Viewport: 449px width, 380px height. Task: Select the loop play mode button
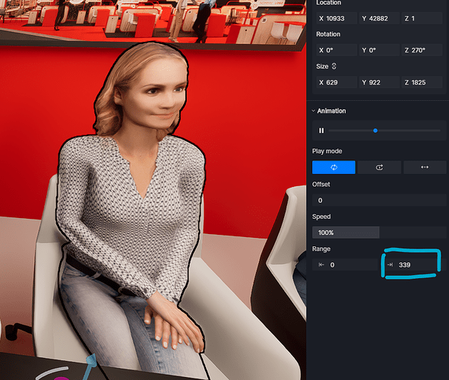coord(334,167)
